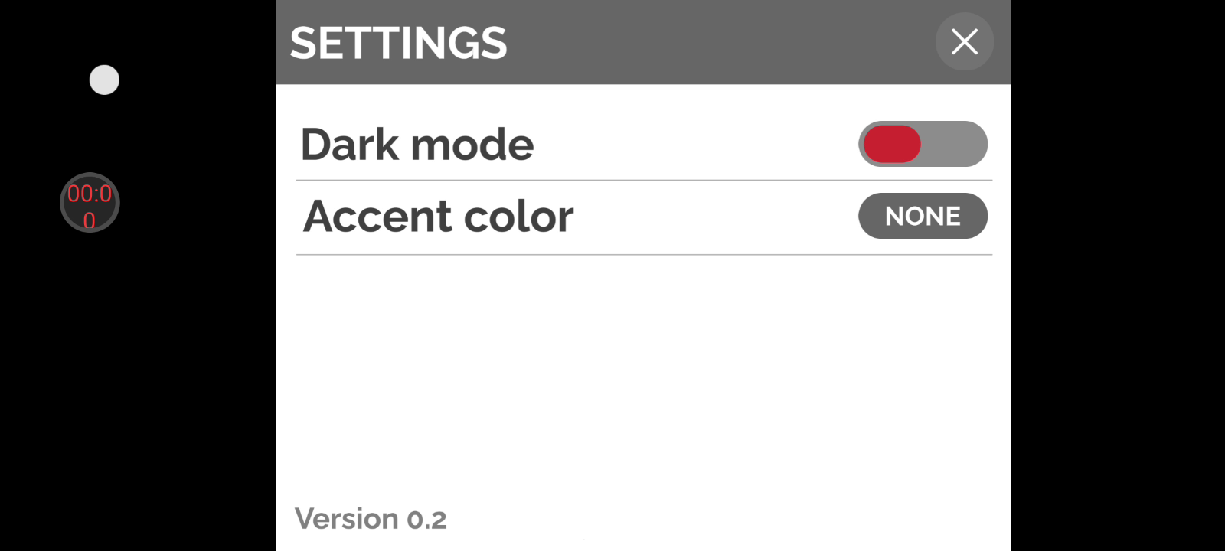Tap the dark ring border of the timer
The width and height of the screenshot is (1225, 551).
coord(63,203)
